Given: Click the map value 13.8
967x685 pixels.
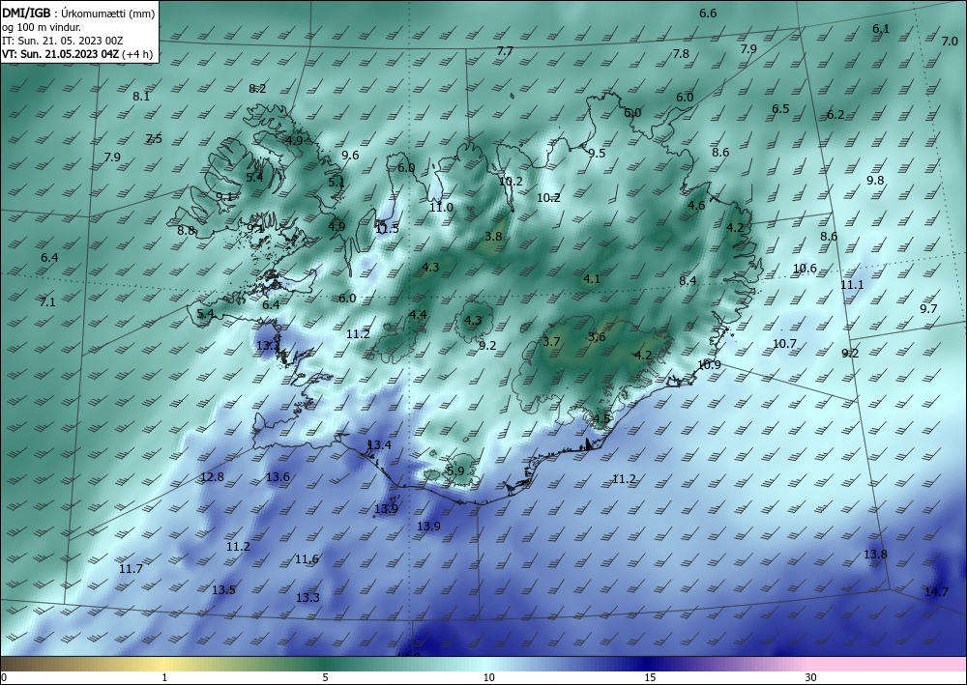Looking at the screenshot, I should (875, 555).
